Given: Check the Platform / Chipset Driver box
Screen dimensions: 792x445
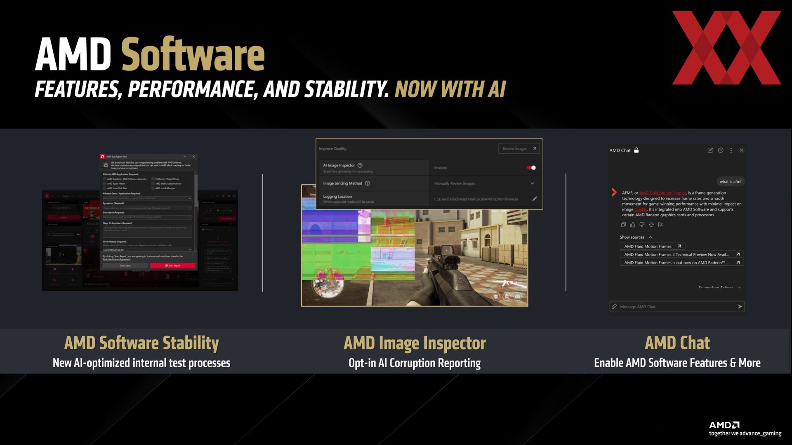Looking at the screenshot, I should (153, 179).
